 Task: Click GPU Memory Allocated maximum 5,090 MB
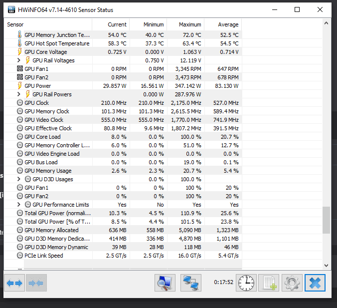tap(190, 230)
